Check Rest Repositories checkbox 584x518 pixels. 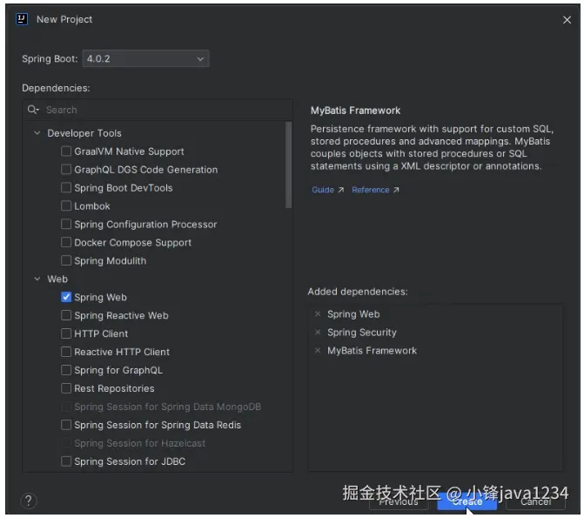coord(66,388)
